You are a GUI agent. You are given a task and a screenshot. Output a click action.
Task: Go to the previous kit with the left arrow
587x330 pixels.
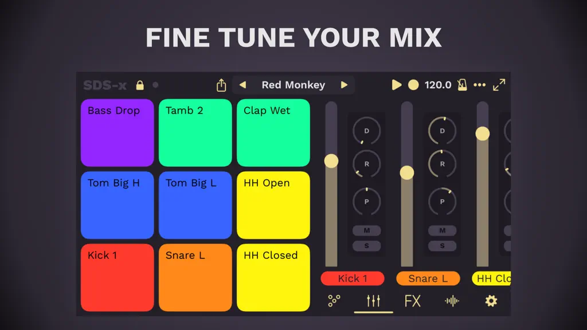coord(242,85)
